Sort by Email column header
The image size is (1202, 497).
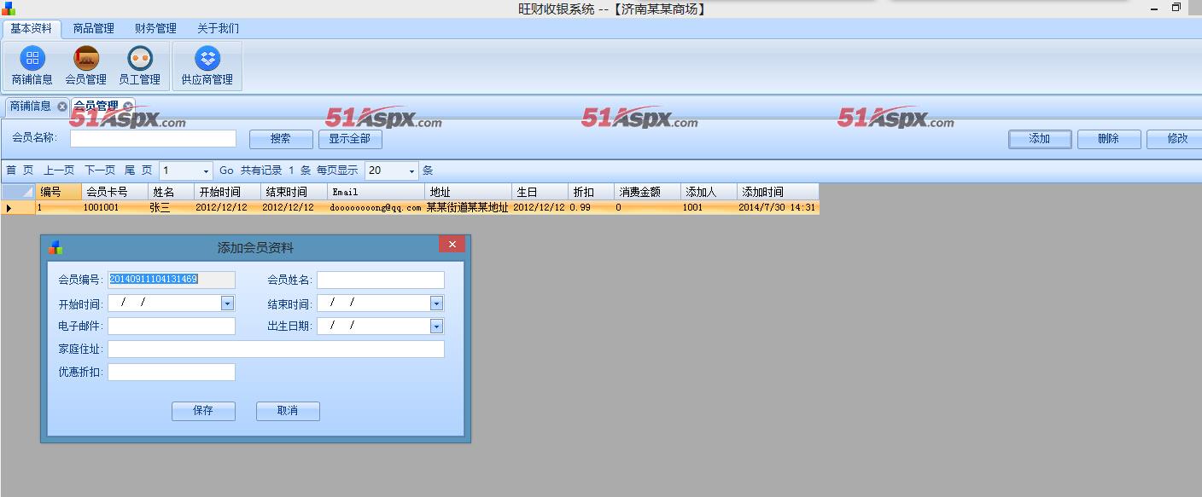pos(376,192)
